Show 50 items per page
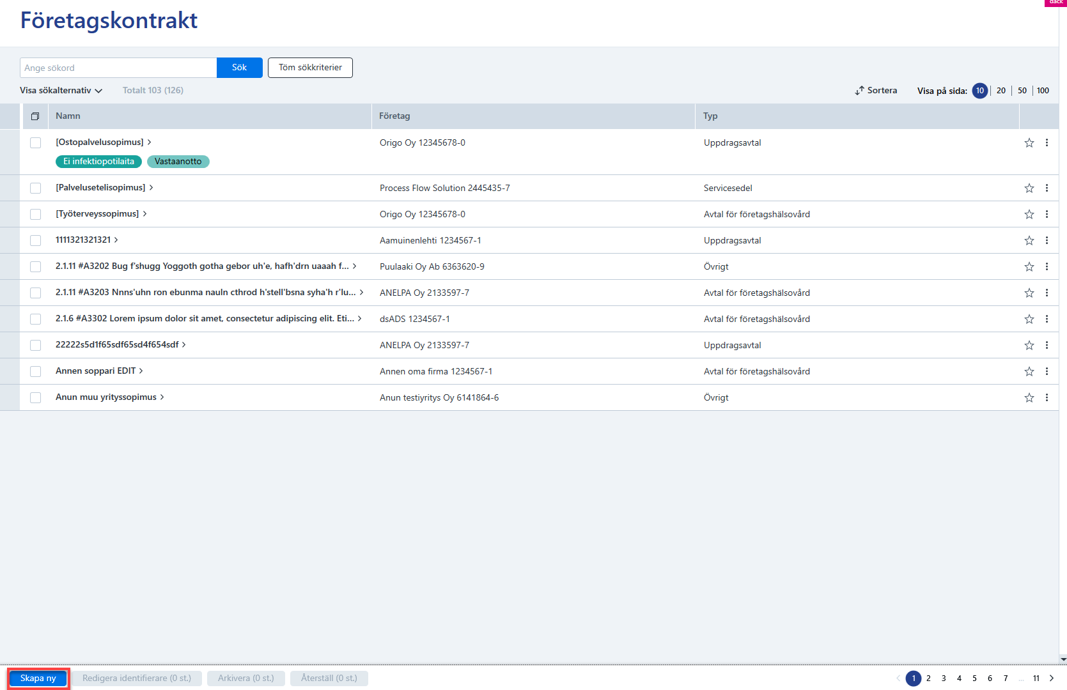 point(1022,91)
